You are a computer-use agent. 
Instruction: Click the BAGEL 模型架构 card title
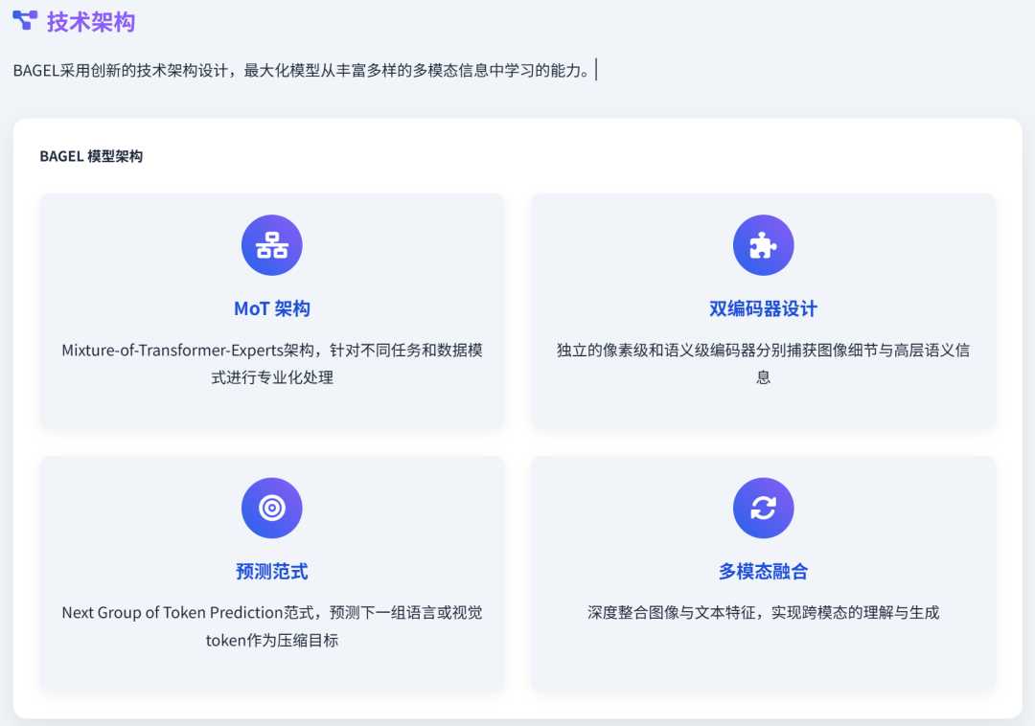[91, 156]
